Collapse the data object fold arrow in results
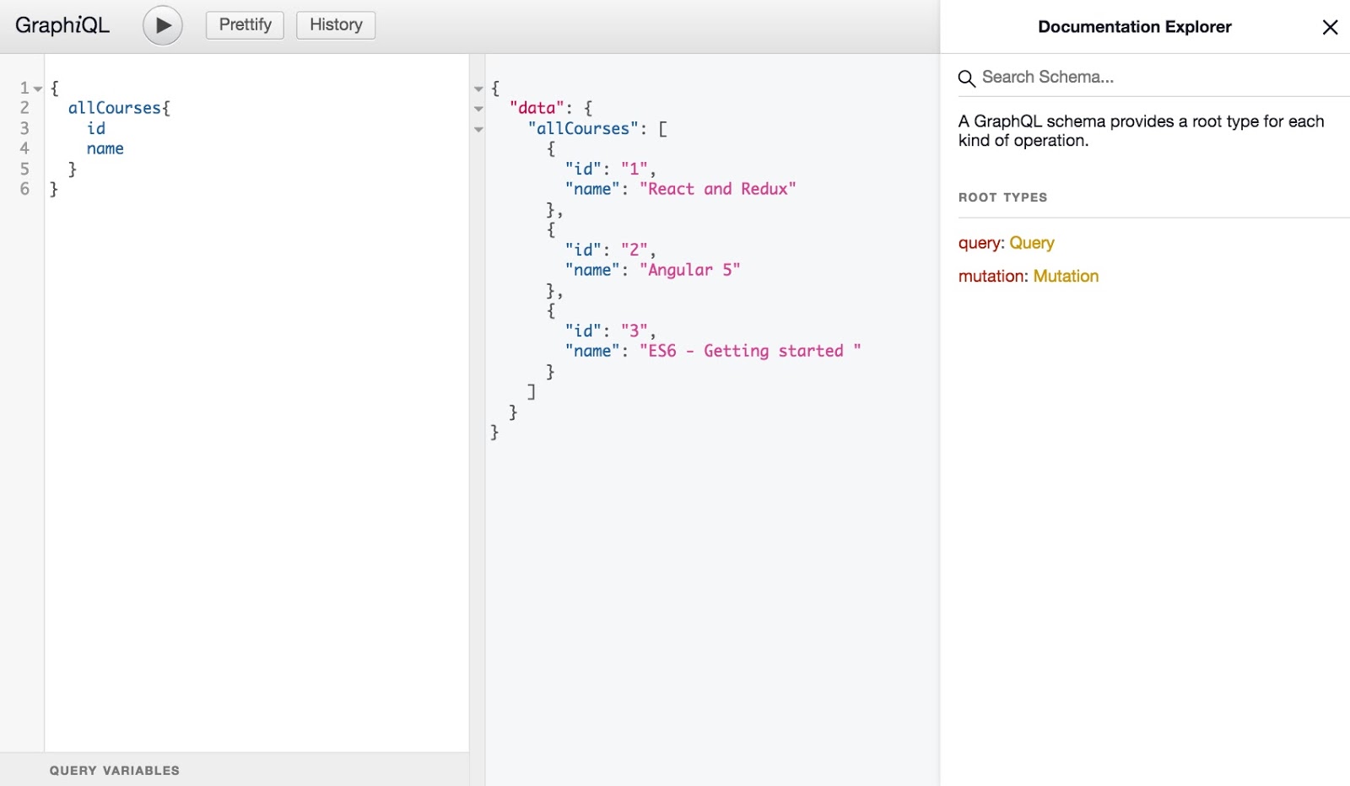 click(x=478, y=109)
